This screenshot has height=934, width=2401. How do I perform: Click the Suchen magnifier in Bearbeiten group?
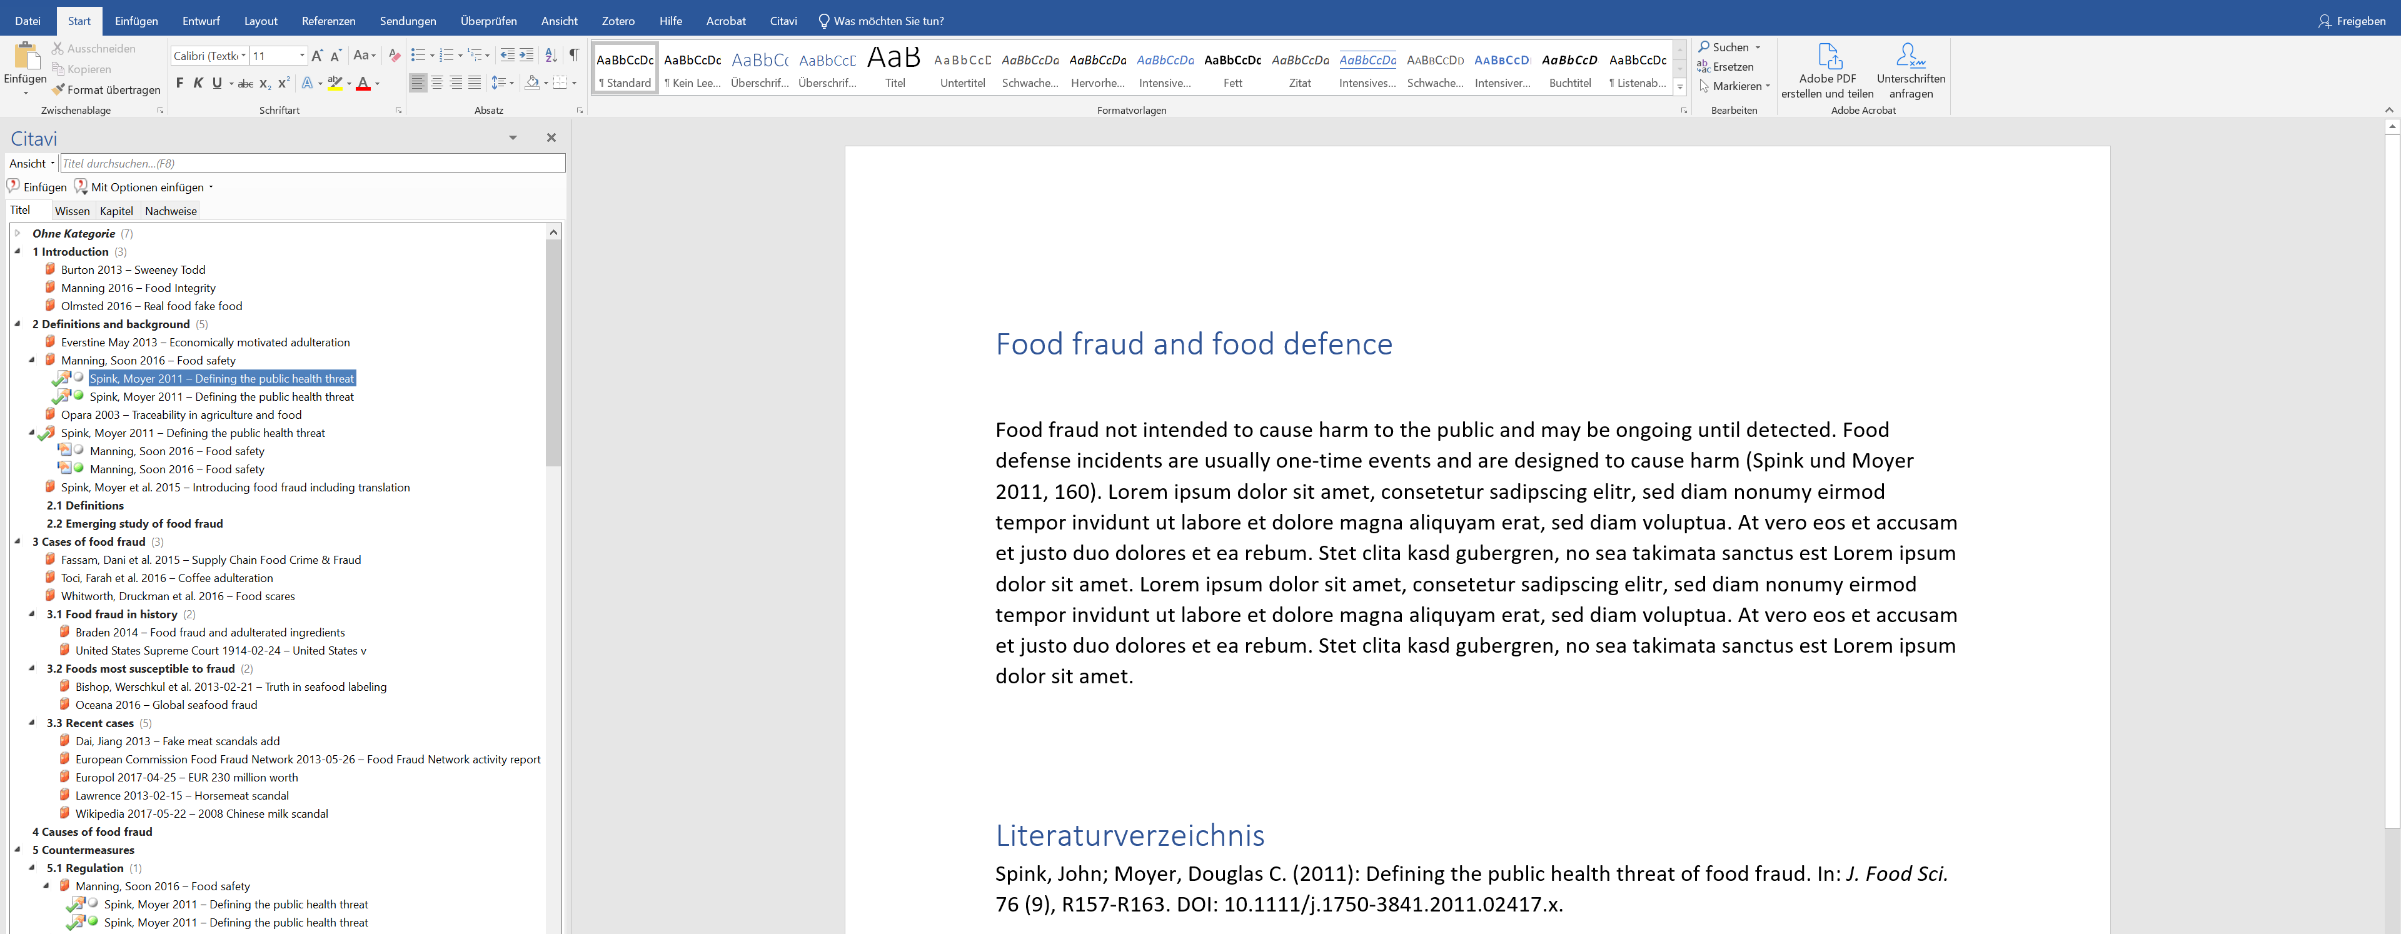[x=1704, y=47]
